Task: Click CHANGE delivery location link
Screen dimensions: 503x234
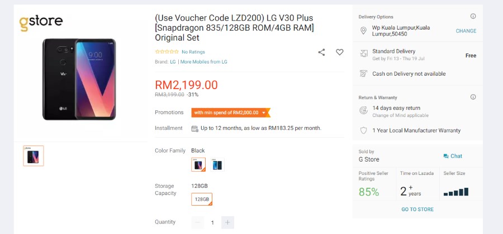Action: click(466, 31)
